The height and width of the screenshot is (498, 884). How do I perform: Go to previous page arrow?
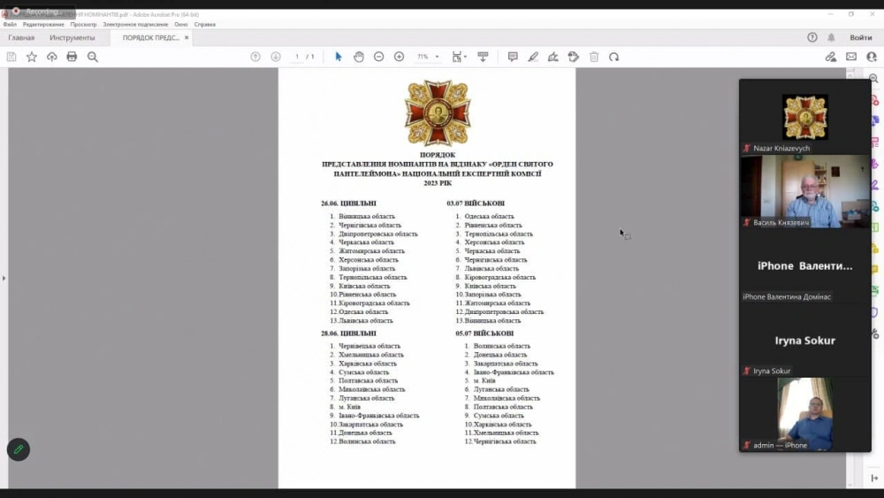pyautogui.click(x=255, y=57)
